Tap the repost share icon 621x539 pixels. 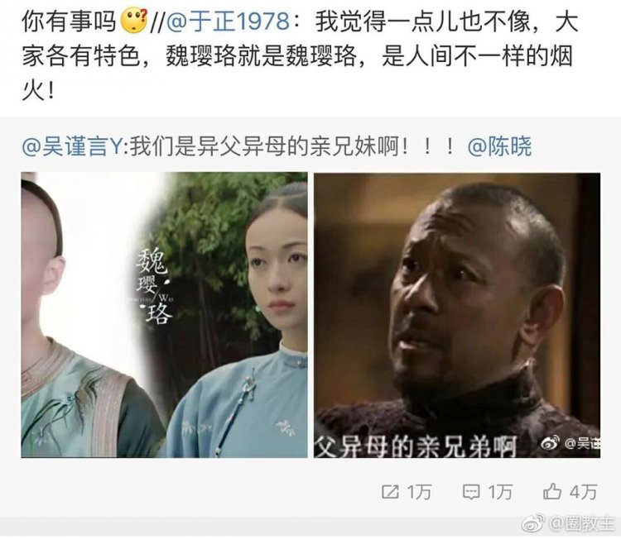pos(390,492)
